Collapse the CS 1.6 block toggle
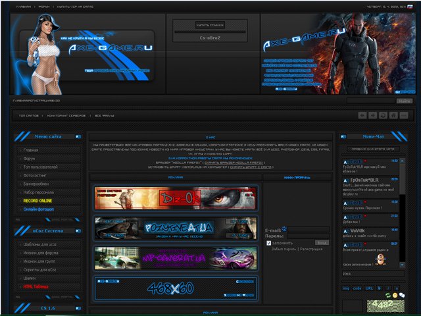Image resolution: width=421 pixels, height=316 pixels. pyautogui.click(x=78, y=308)
